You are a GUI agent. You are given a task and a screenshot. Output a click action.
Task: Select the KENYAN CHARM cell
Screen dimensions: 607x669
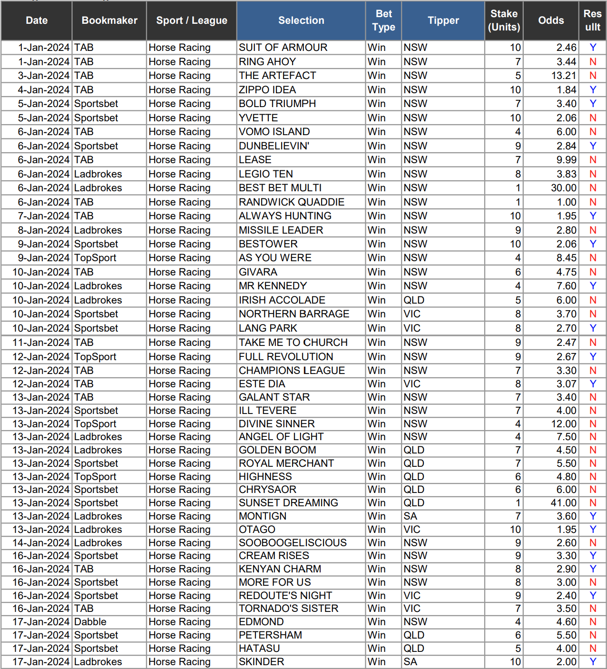click(301, 569)
